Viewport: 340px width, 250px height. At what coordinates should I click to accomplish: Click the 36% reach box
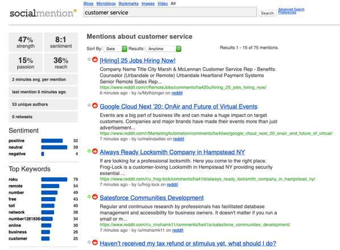point(61,63)
